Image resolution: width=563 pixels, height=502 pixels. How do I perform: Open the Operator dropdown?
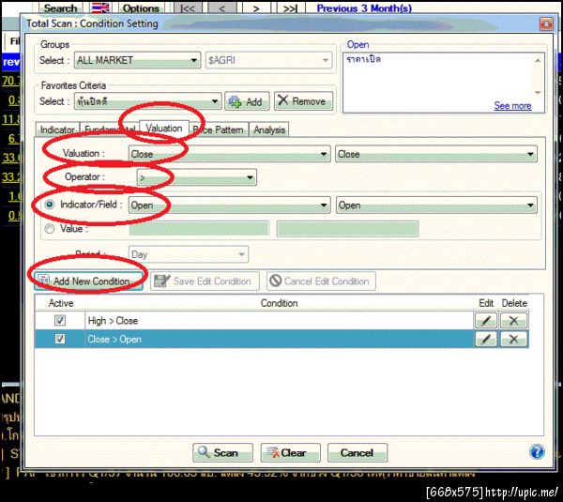(x=197, y=177)
